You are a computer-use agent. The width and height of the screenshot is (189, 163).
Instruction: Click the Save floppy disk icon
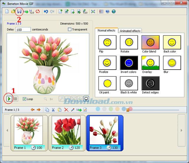19,11
